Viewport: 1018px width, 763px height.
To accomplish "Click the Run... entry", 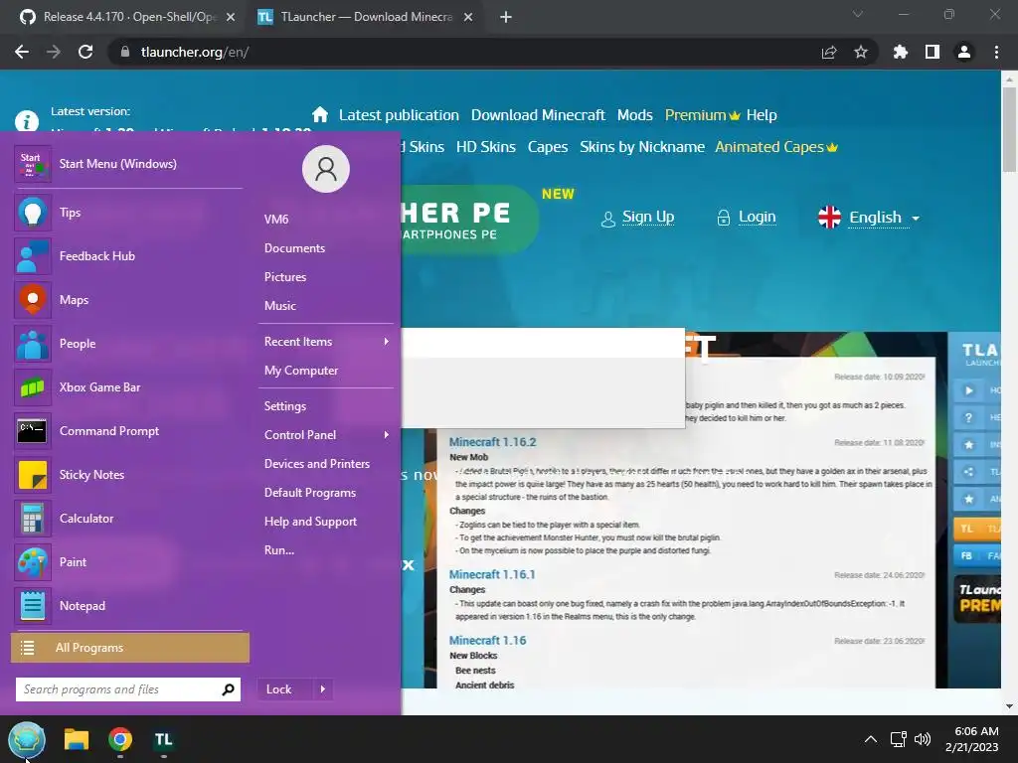I will pyautogui.click(x=279, y=550).
